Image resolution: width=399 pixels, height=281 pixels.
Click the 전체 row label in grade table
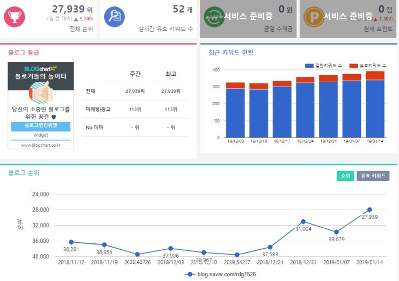pos(90,91)
